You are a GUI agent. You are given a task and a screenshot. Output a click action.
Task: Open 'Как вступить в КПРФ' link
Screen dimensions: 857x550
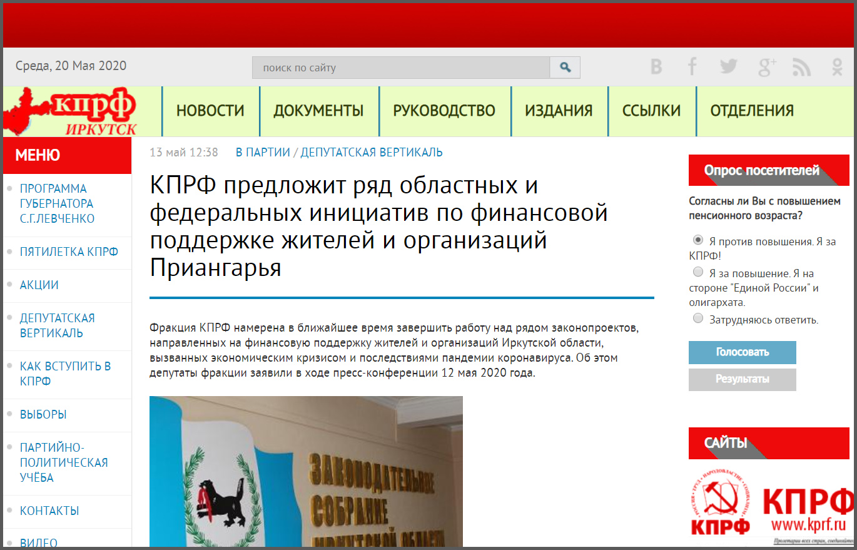[x=65, y=374]
